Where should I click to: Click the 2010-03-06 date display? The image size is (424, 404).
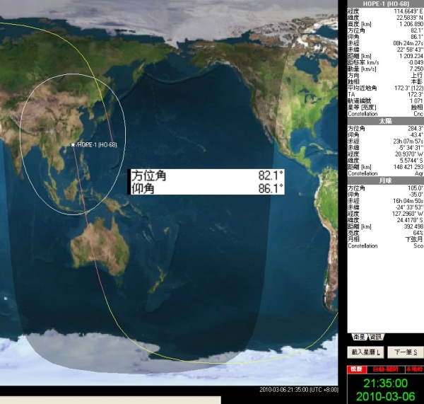[x=385, y=396]
